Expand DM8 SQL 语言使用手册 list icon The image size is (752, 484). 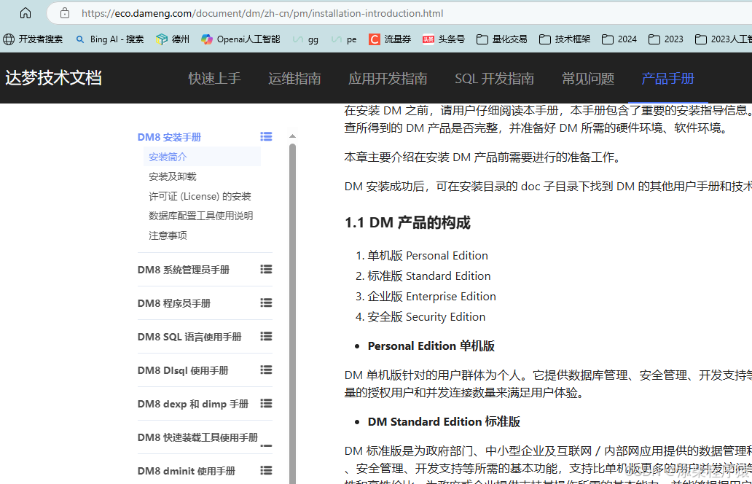coord(266,336)
